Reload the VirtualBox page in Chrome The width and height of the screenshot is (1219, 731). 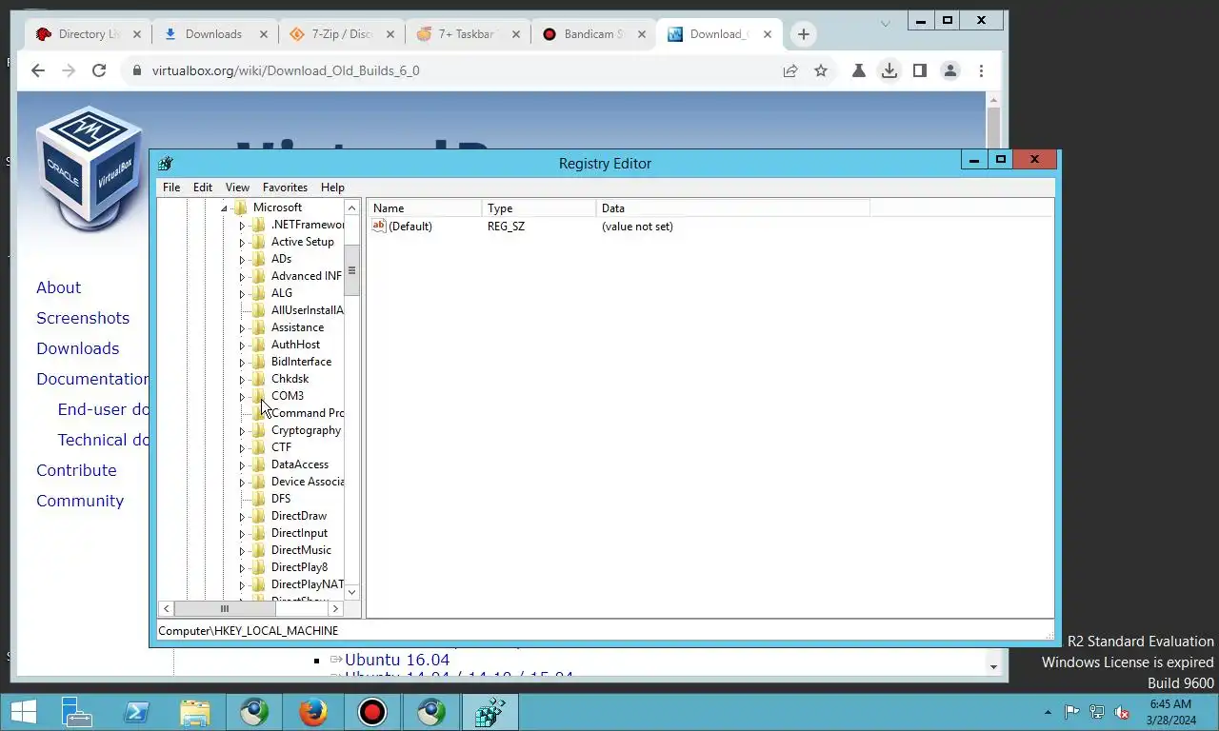point(99,70)
